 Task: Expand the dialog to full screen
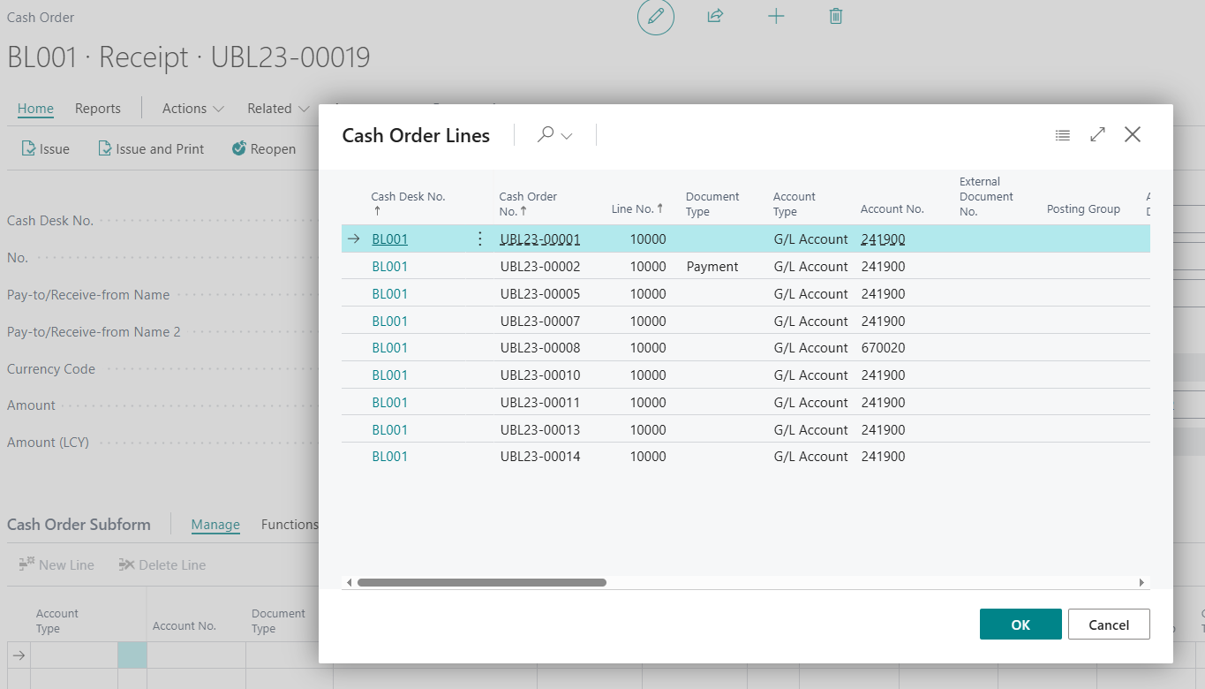tap(1097, 134)
